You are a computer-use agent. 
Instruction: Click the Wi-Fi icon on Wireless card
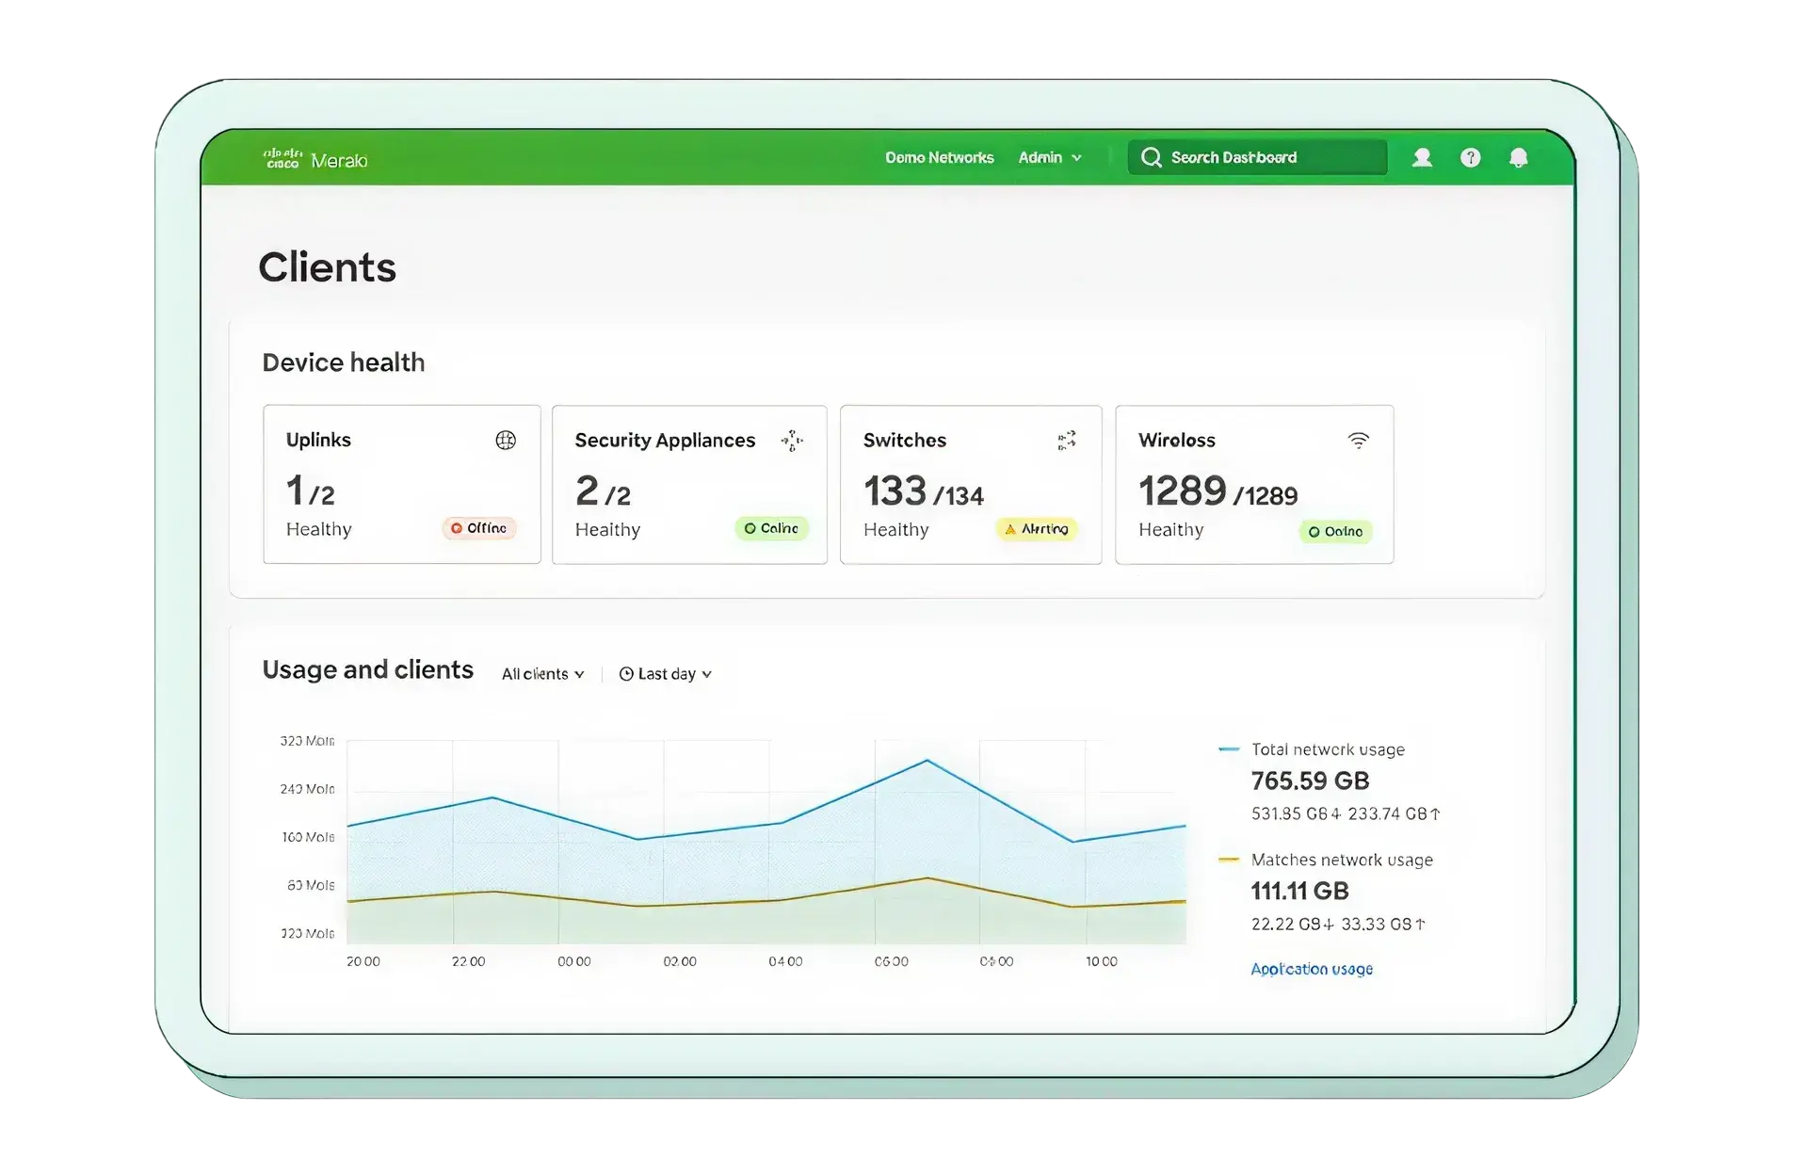click(x=1358, y=440)
